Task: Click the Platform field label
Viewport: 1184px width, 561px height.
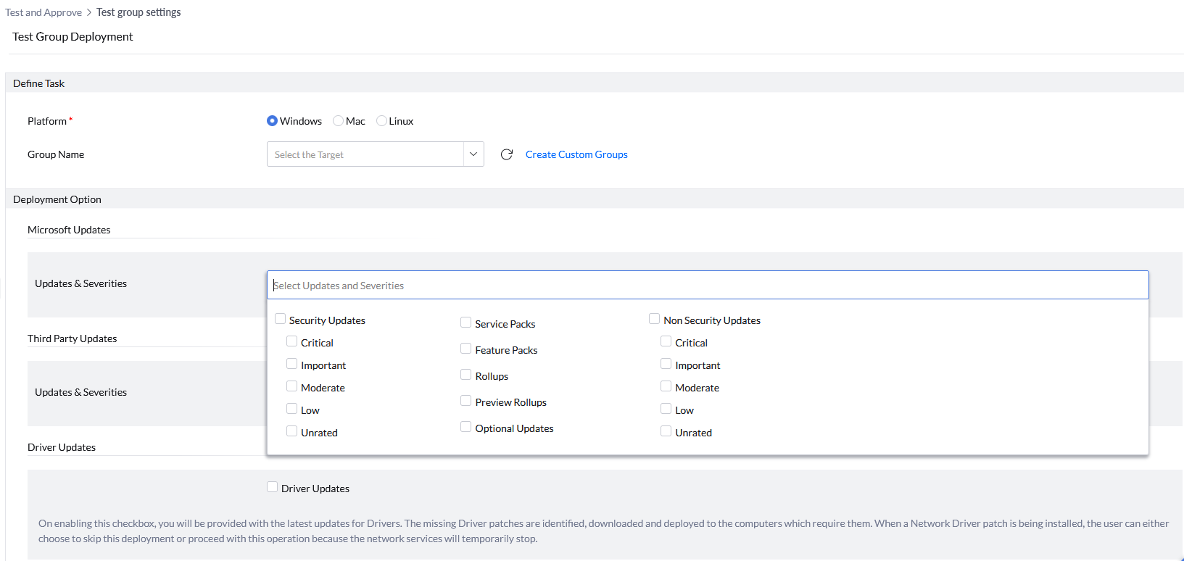Action: coord(47,121)
